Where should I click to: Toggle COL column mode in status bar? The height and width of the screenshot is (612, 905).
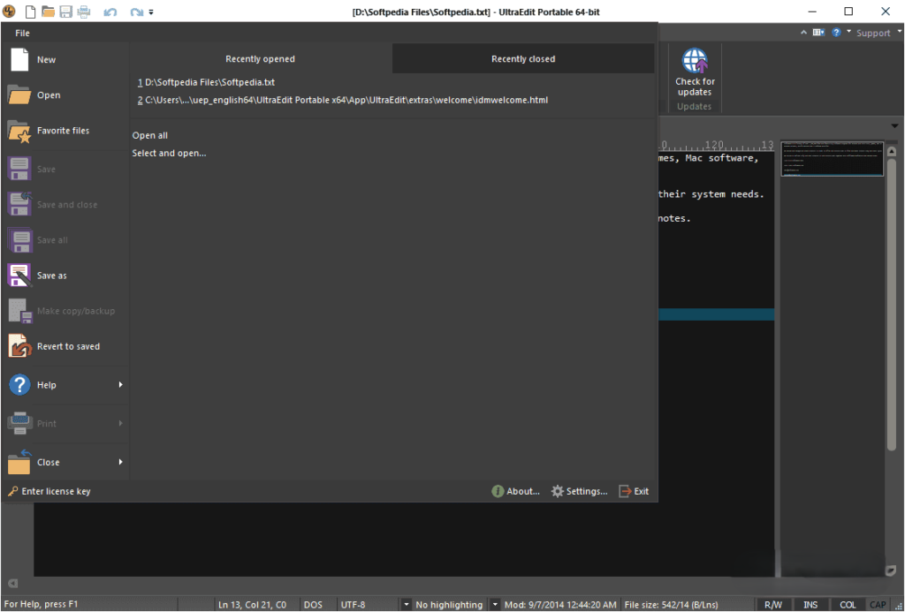(x=848, y=605)
